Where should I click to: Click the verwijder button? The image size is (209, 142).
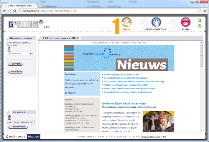coord(15,72)
